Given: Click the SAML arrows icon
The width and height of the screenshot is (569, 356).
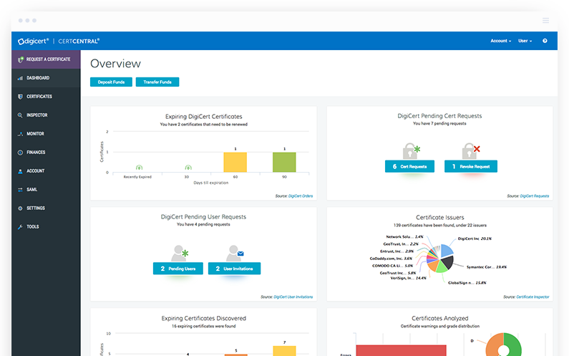Looking at the screenshot, I should pyautogui.click(x=20, y=190).
